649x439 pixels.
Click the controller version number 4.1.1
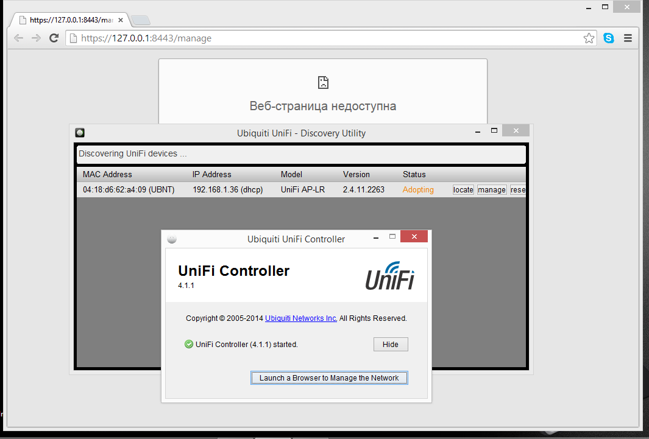[x=186, y=285]
